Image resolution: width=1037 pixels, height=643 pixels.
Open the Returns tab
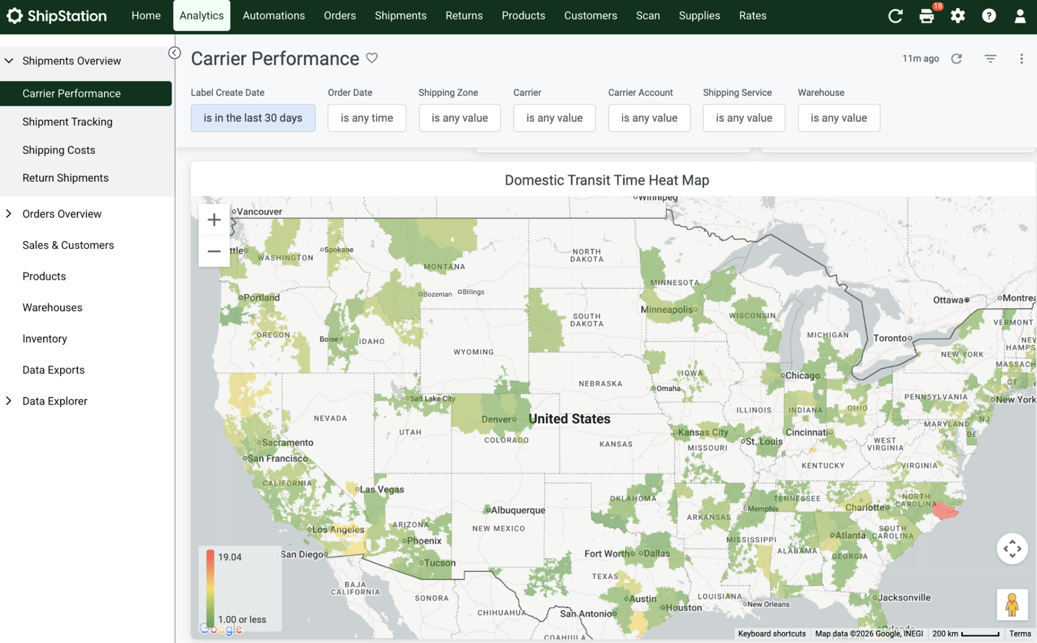click(464, 15)
